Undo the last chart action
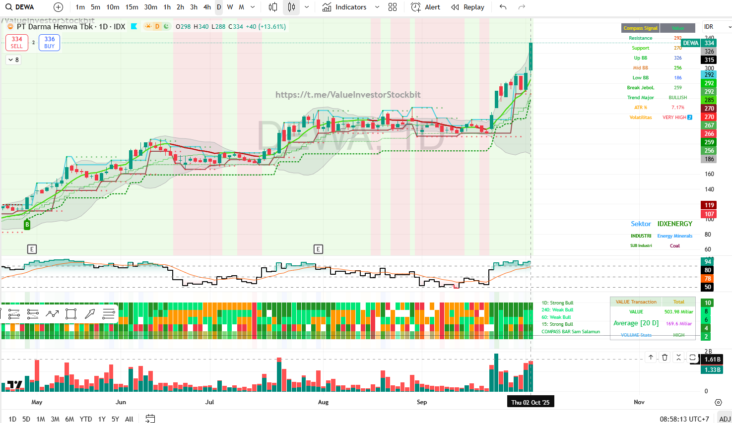732x423 pixels. pos(503,7)
